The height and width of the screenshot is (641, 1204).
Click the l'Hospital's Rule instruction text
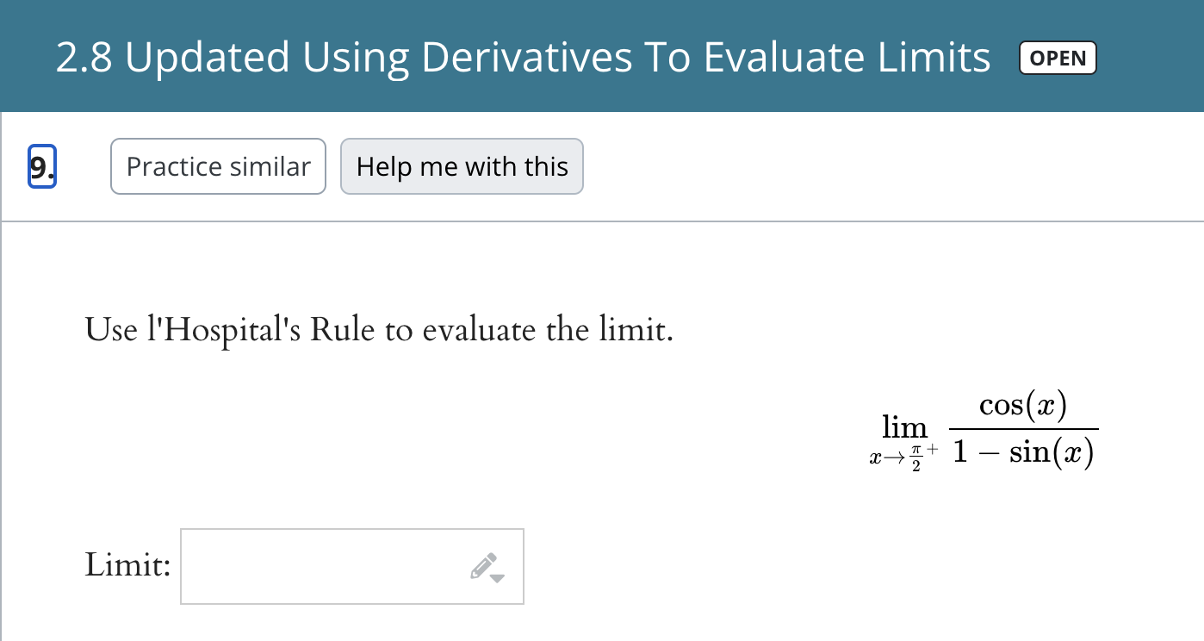(x=379, y=330)
